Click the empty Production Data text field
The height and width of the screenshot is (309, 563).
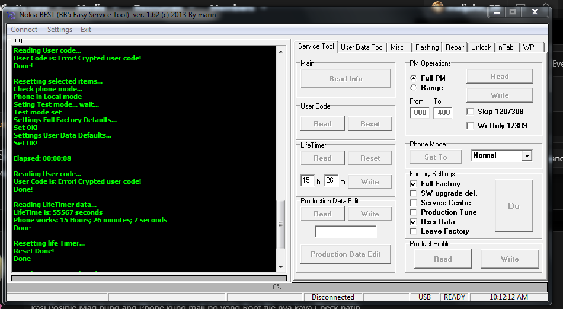tap(346, 231)
